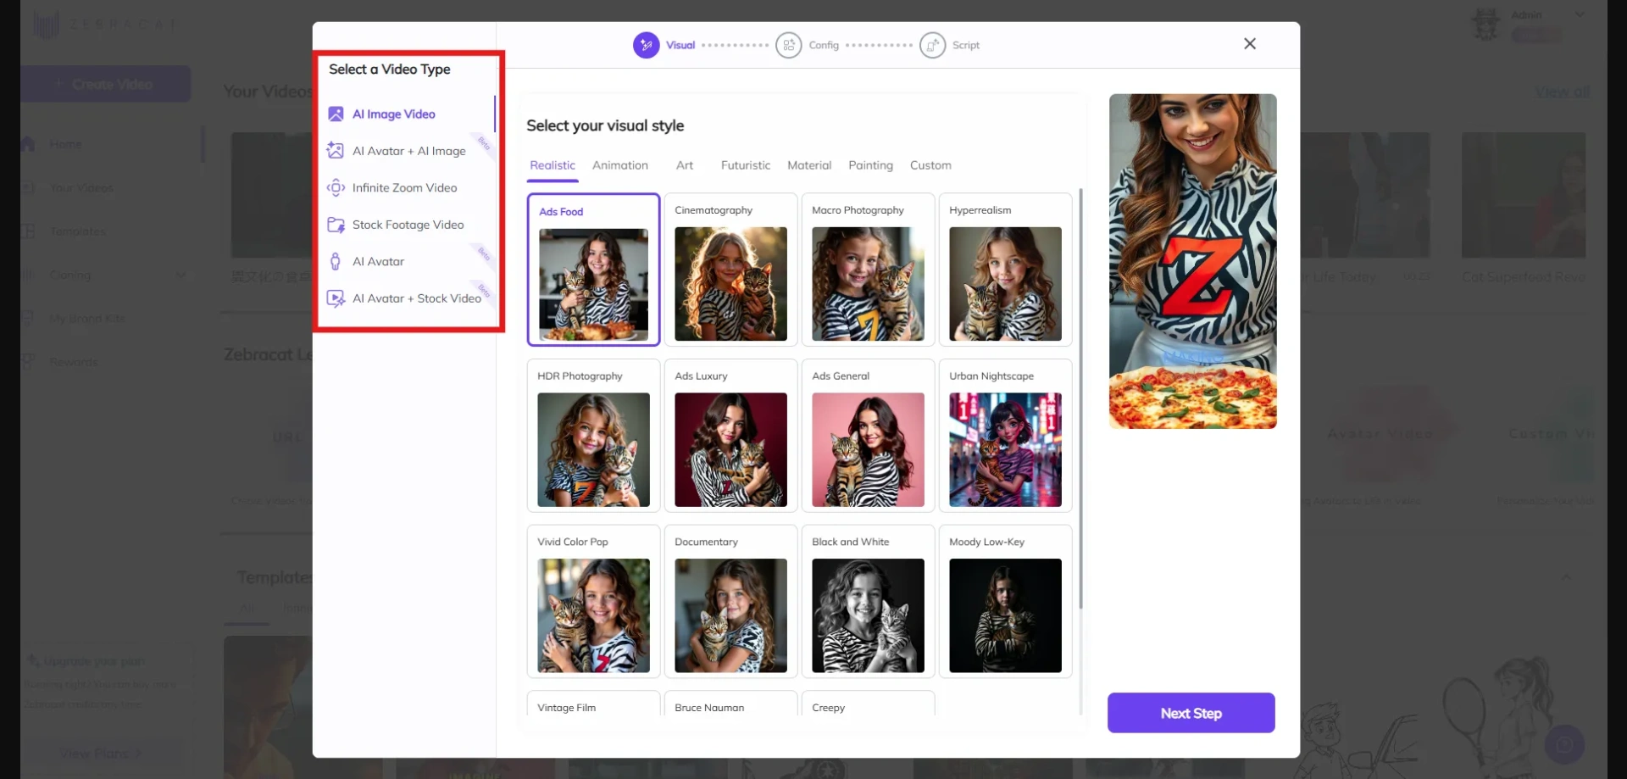This screenshot has width=1627, height=779.
Task: Click the Visual step wand icon
Action: coord(646,45)
